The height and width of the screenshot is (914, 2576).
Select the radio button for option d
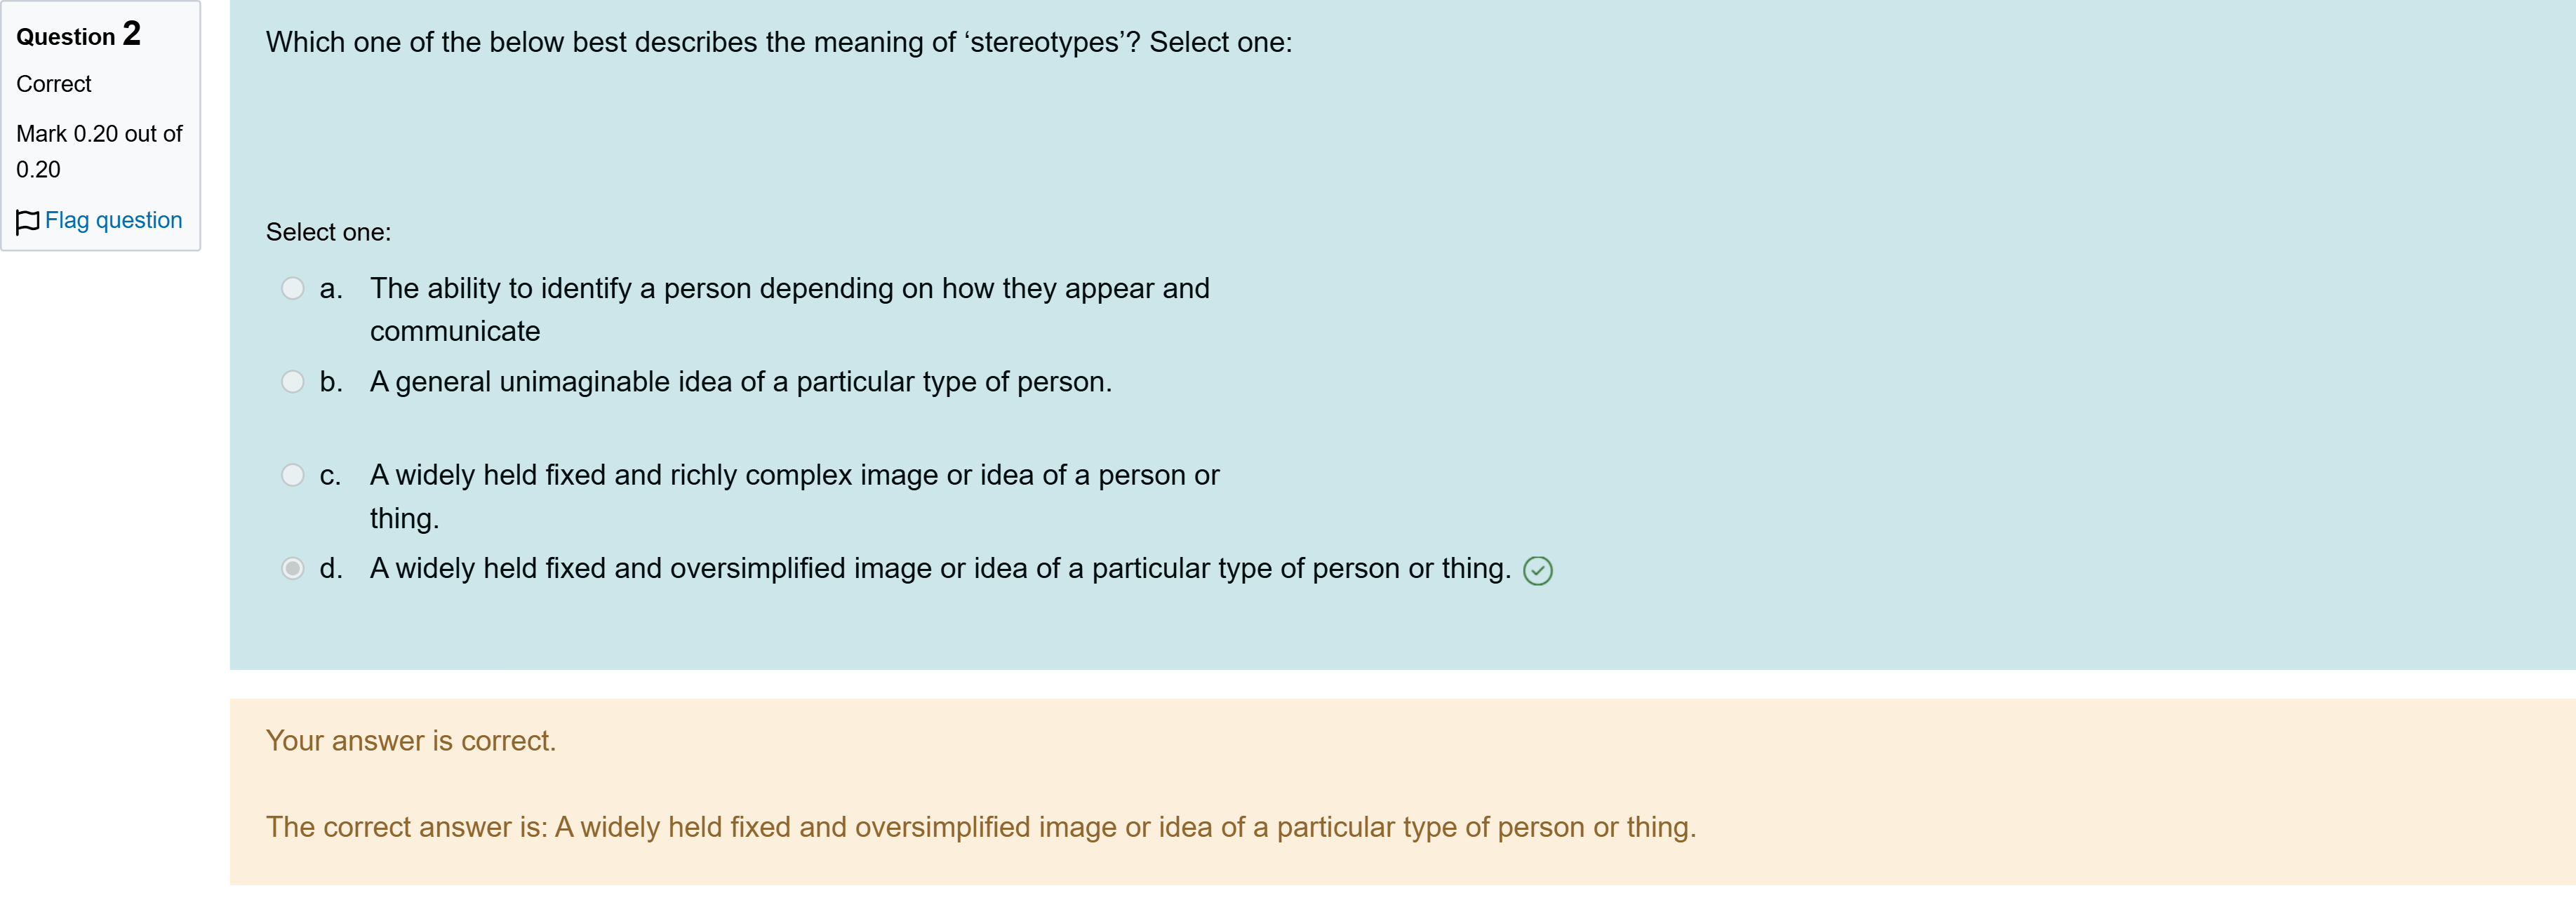[293, 568]
